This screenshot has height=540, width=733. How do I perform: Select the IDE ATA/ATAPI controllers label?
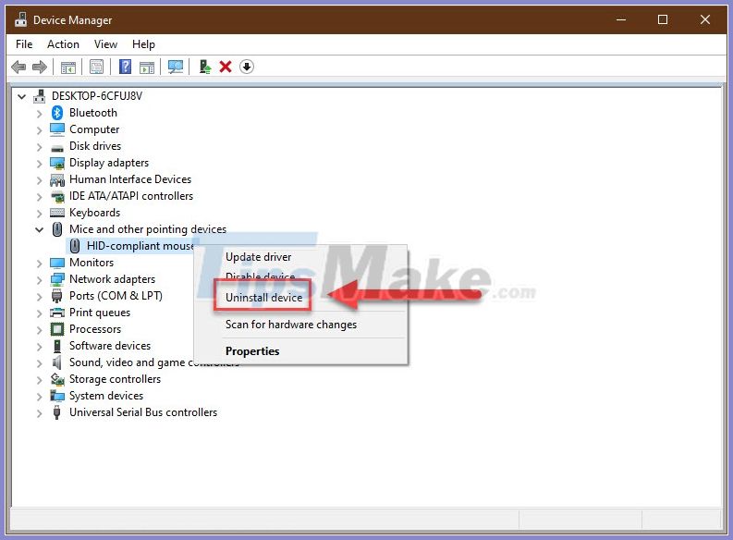point(131,196)
